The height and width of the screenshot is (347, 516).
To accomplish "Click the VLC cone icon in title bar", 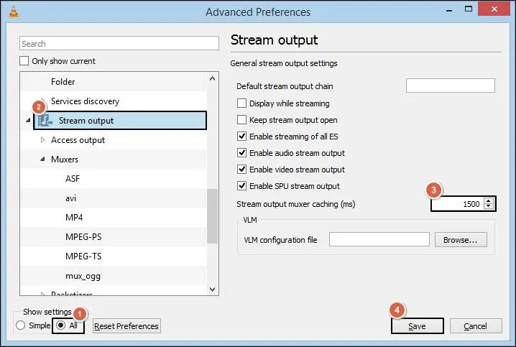I will click(x=14, y=11).
